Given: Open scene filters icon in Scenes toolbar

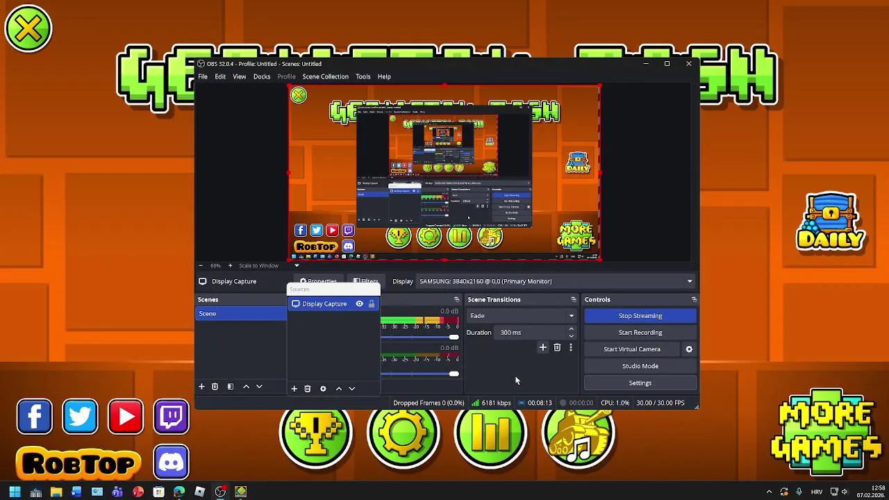Looking at the screenshot, I should pyautogui.click(x=231, y=387).
